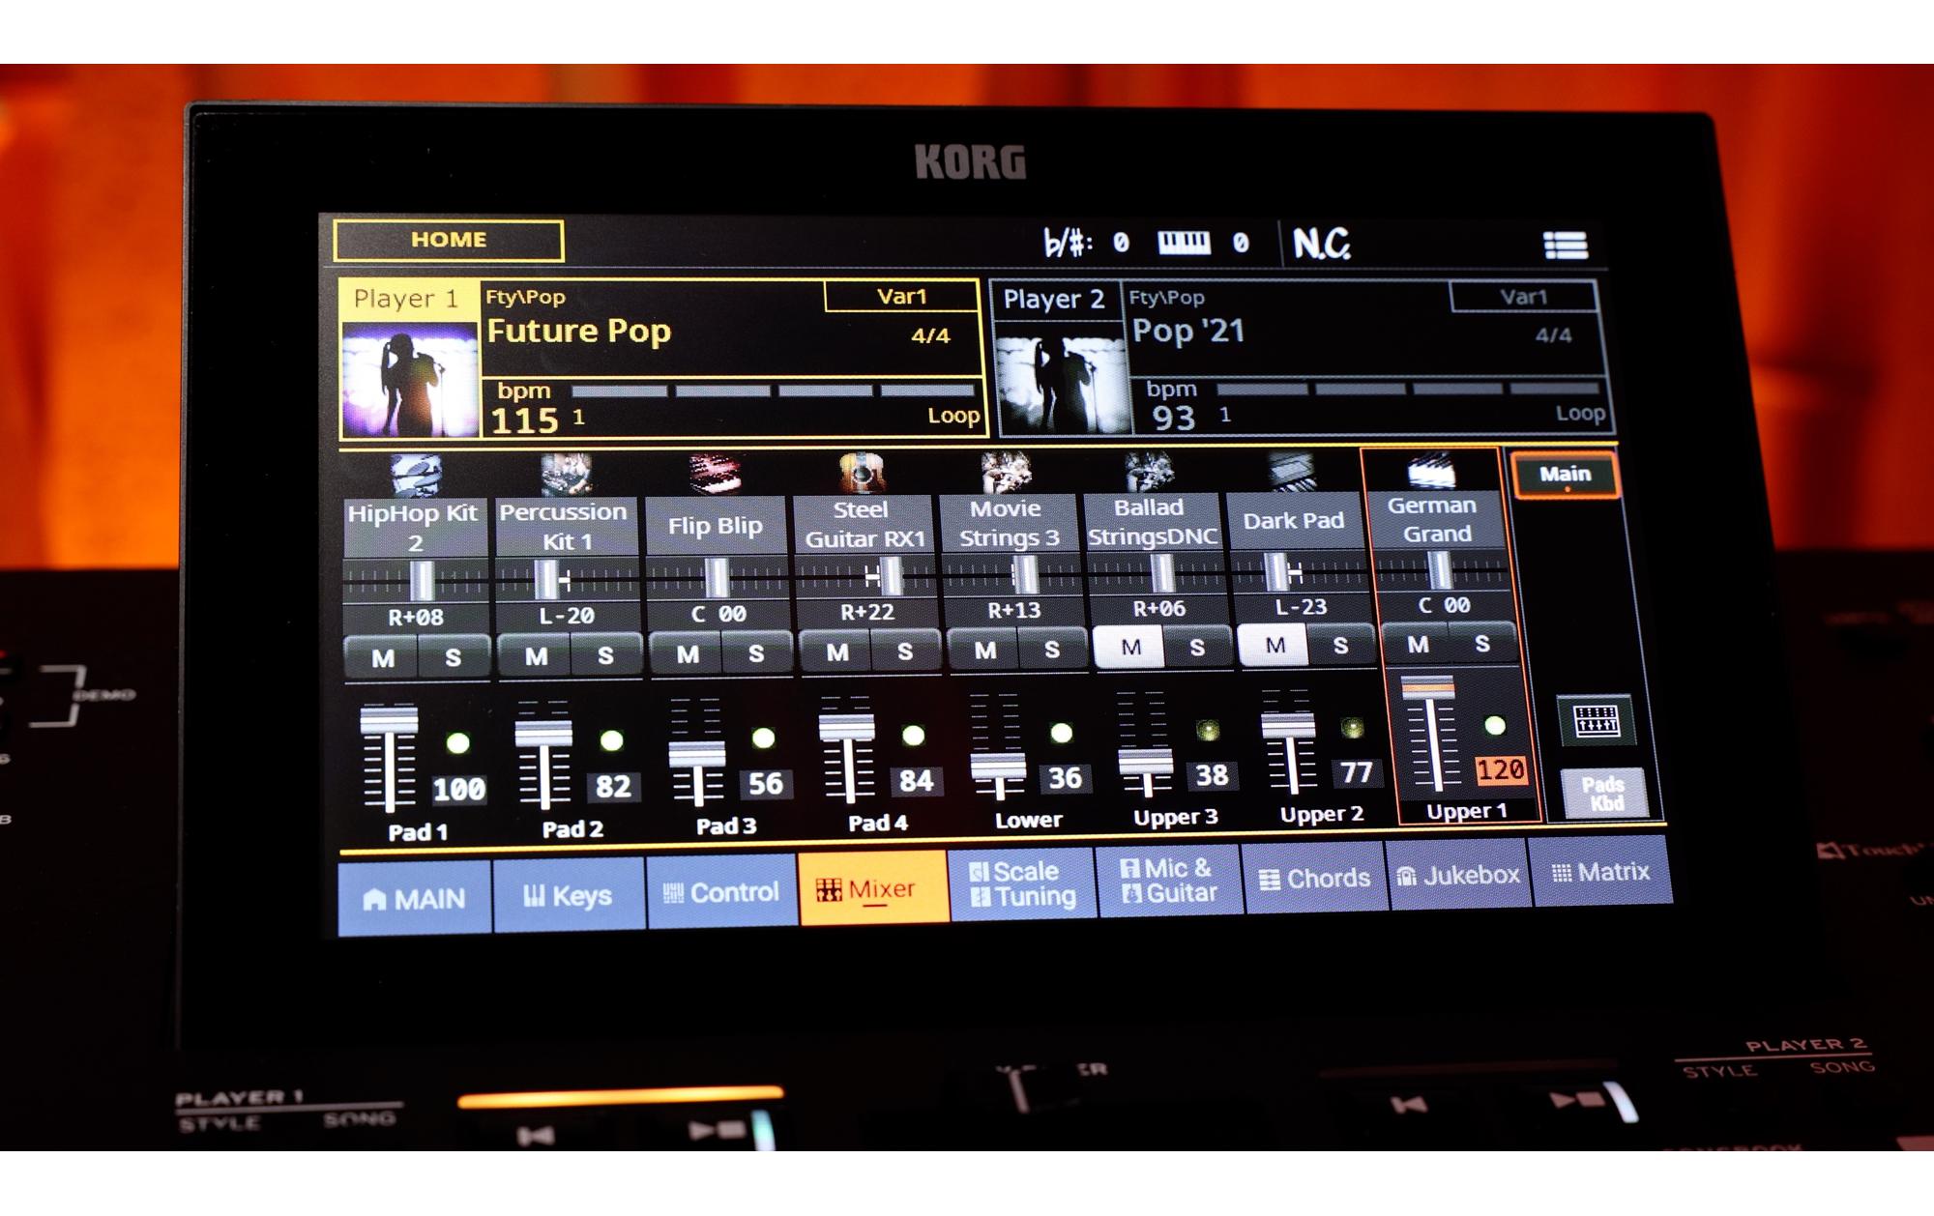The image size is (1934, 1216).
Task: Solo the Pad 2 channel
Action: click(x=605, y=655)
